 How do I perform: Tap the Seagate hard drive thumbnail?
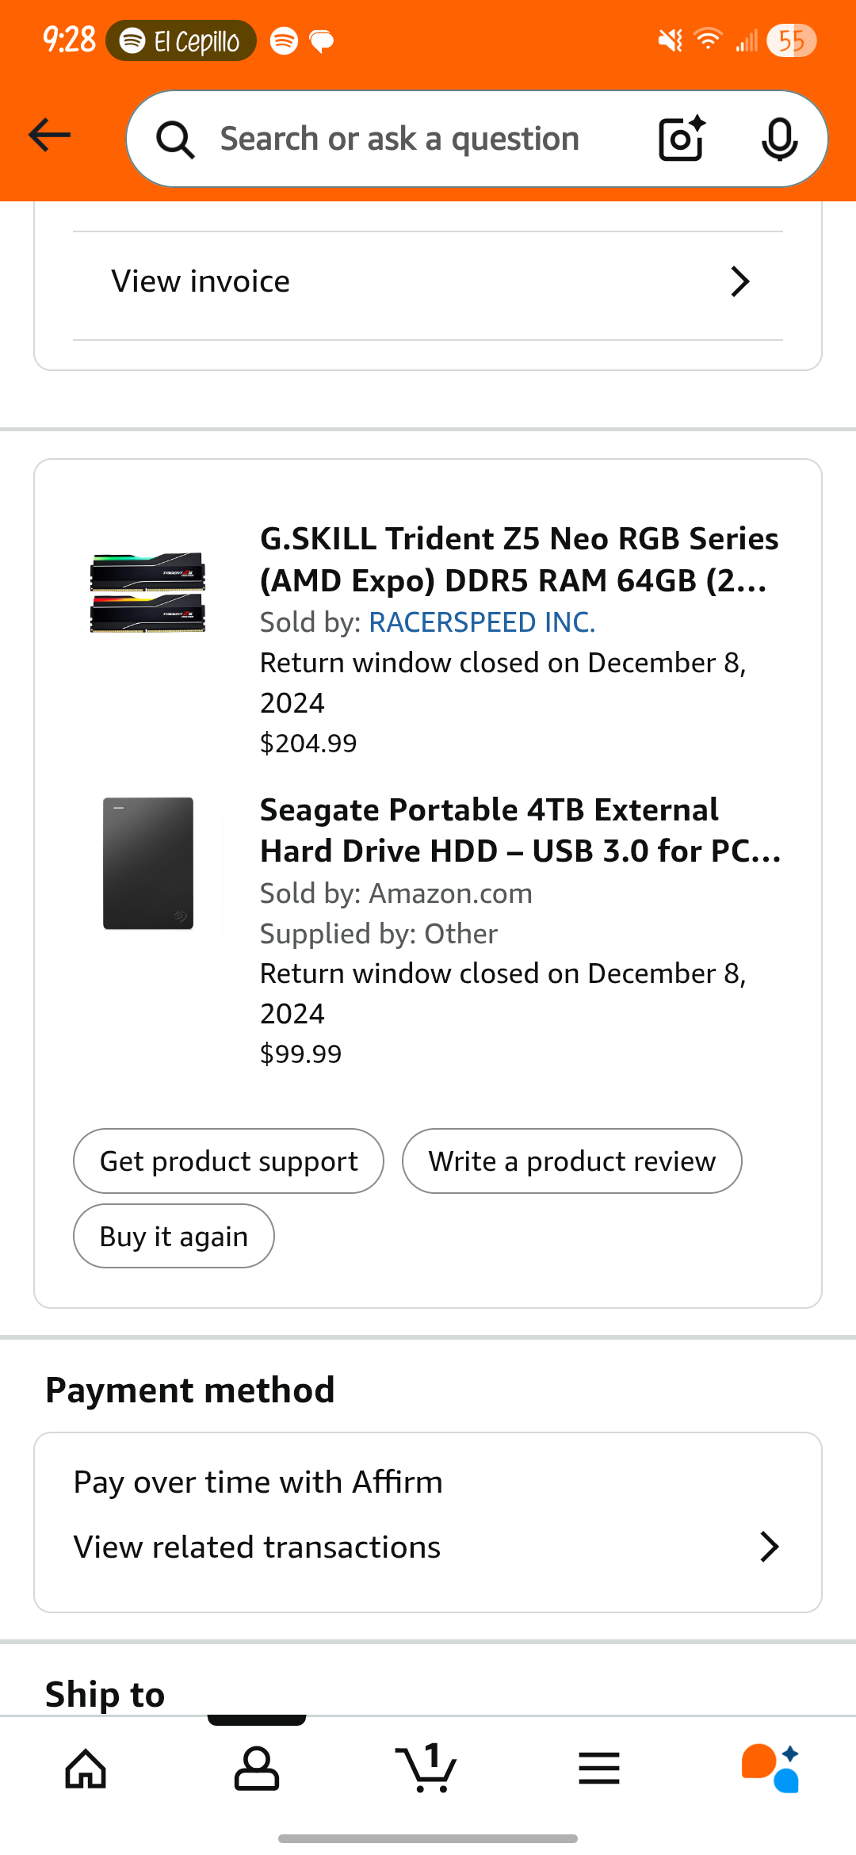(x=148, y=863)
